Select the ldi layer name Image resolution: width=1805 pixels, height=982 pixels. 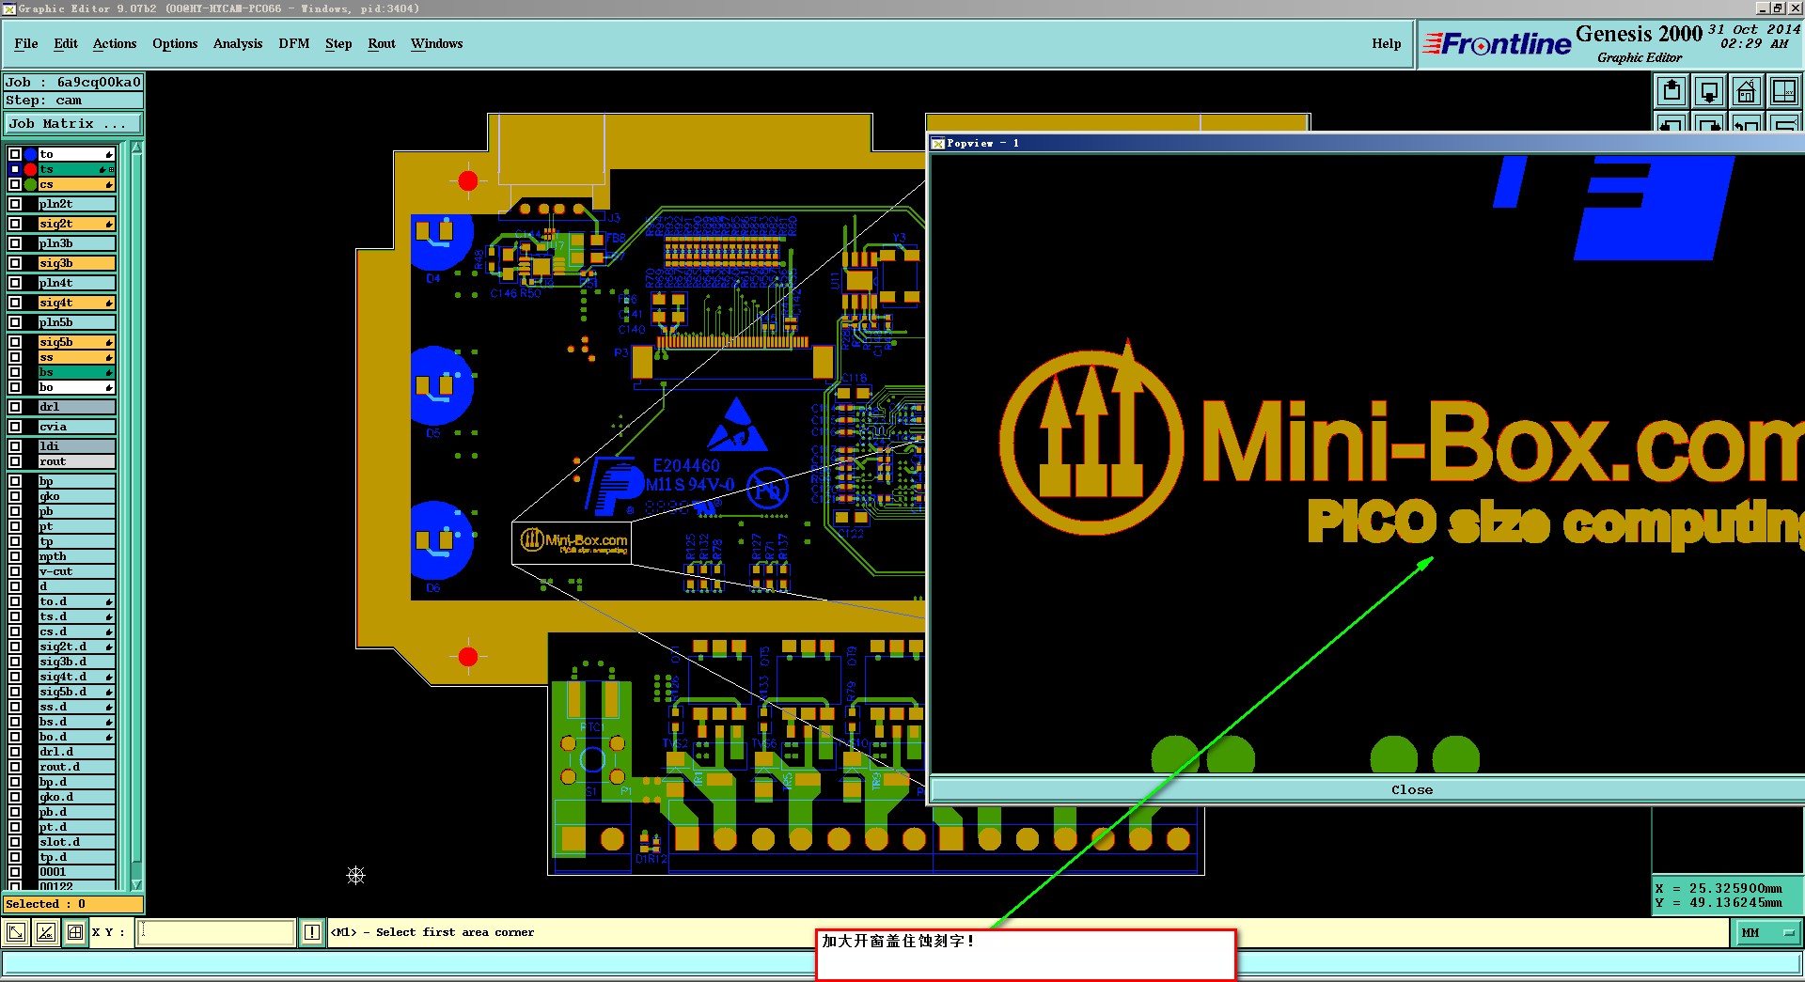[76, 446]
